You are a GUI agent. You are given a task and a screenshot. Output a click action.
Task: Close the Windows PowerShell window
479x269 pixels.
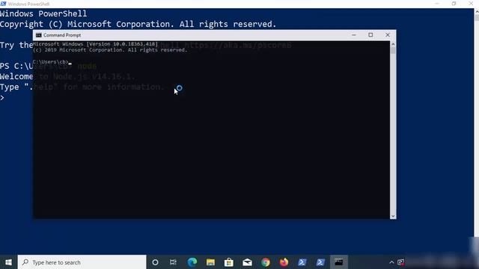tap(471, 4)
